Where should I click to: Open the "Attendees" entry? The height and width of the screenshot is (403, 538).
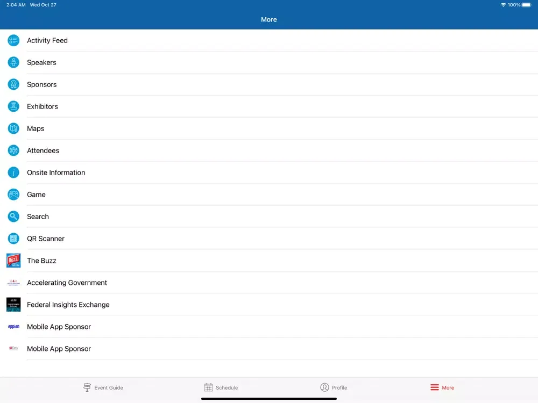(x=269, y=150)
